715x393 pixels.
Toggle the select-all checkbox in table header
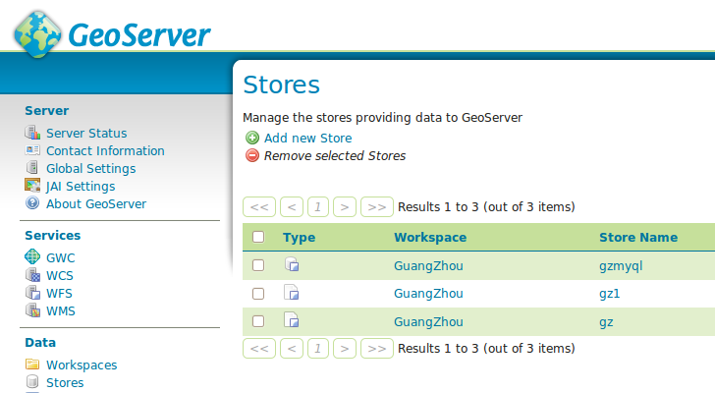pyautogui.click(x=258, y=237)
